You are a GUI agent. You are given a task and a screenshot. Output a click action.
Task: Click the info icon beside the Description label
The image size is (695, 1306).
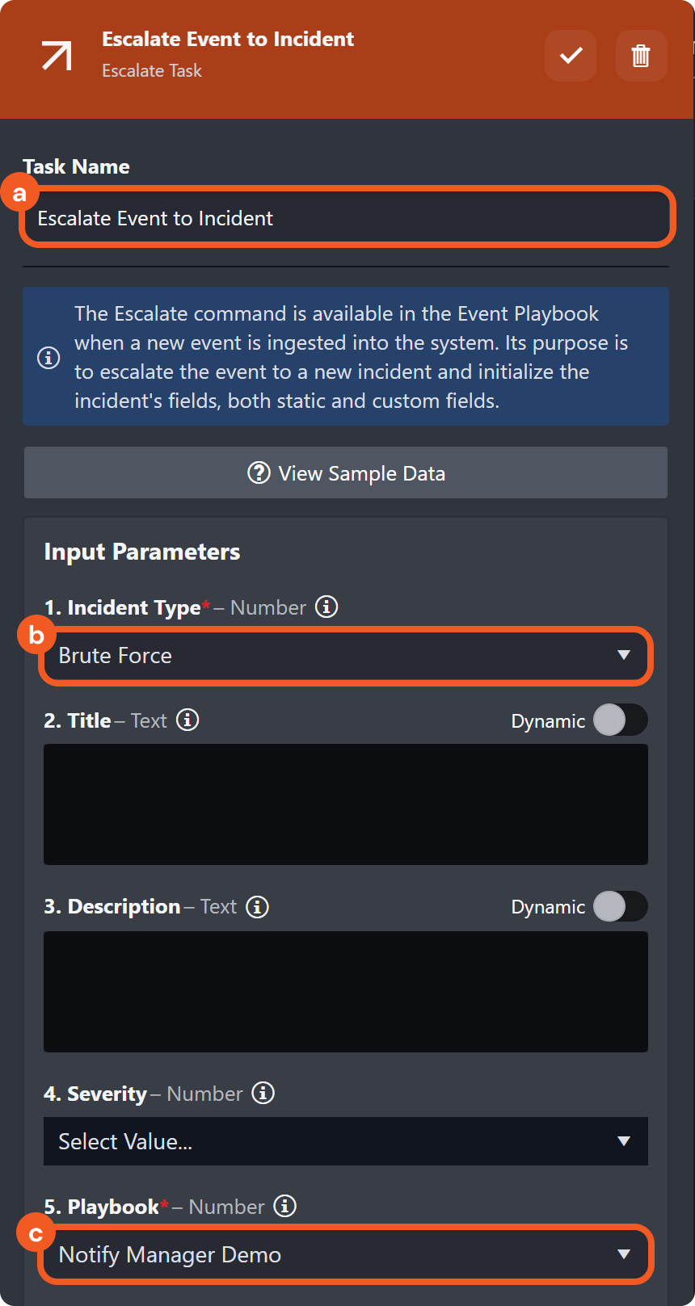pyautogui.click(x=257, y=907)
